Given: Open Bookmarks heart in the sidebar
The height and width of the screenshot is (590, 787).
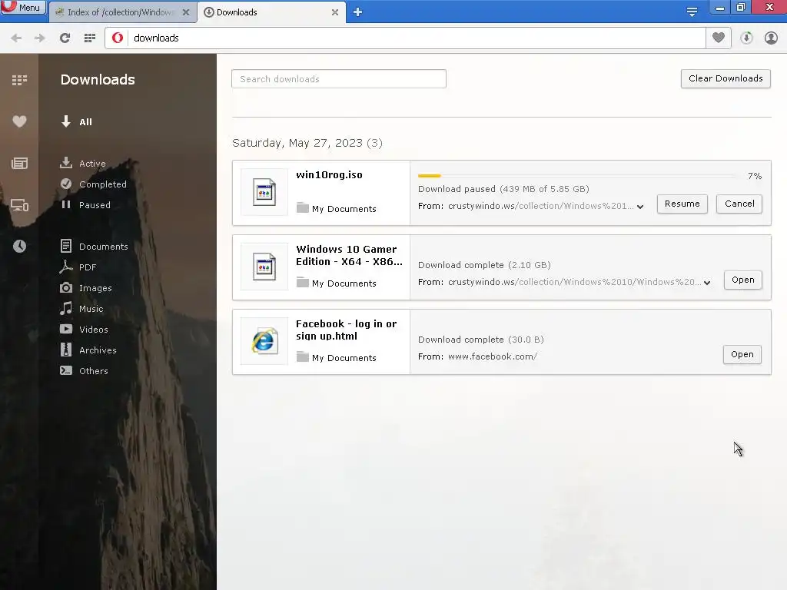Looking at the screenshot, I should coord(19,121).
